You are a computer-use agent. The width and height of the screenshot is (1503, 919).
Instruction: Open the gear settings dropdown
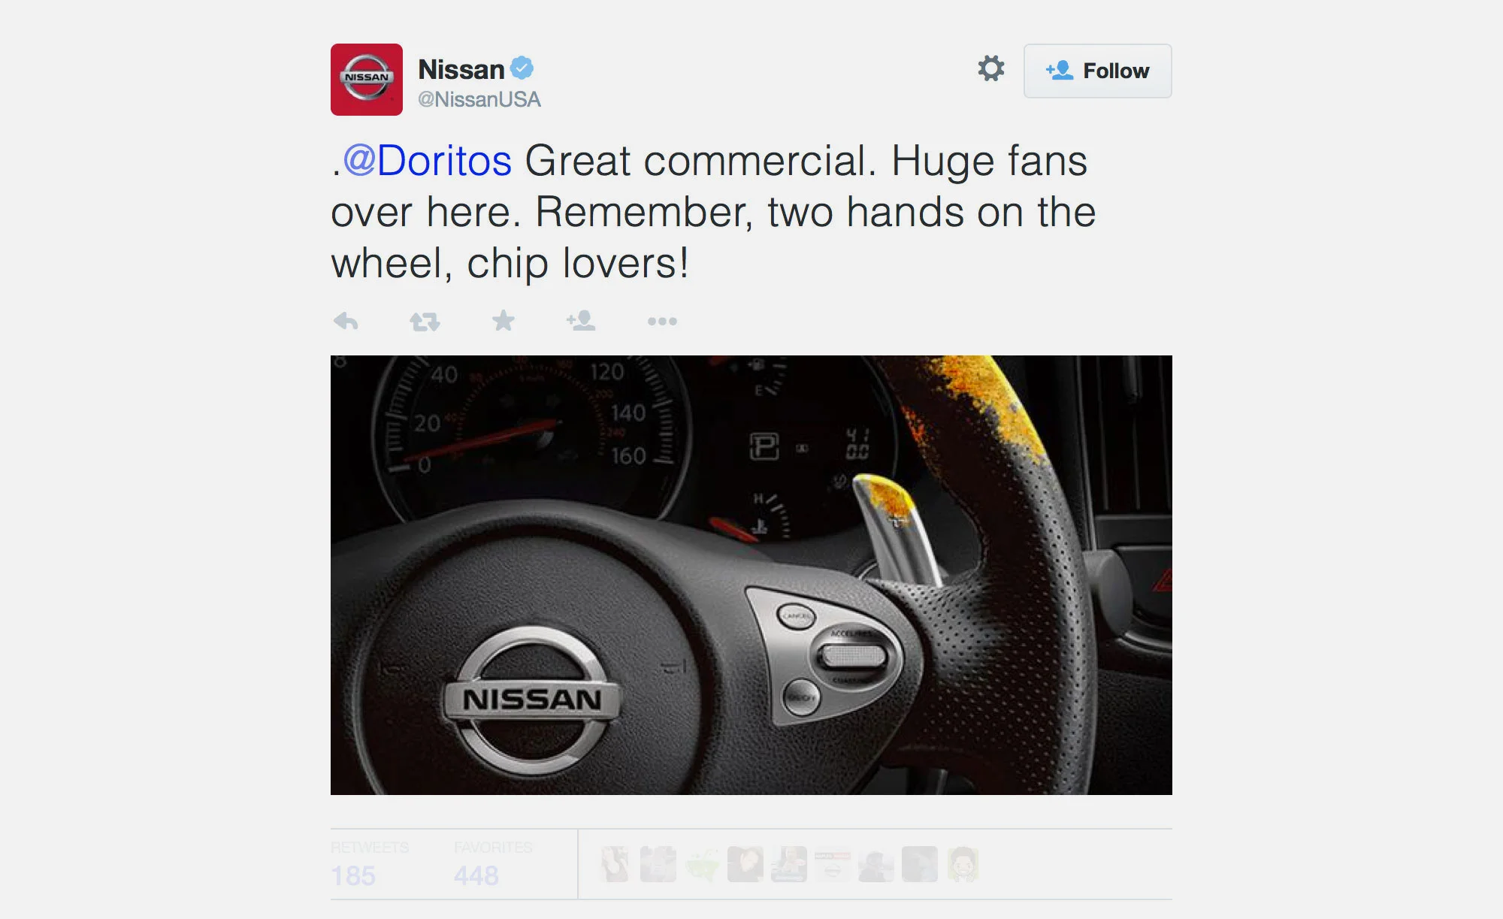click(x=991, y=68)
